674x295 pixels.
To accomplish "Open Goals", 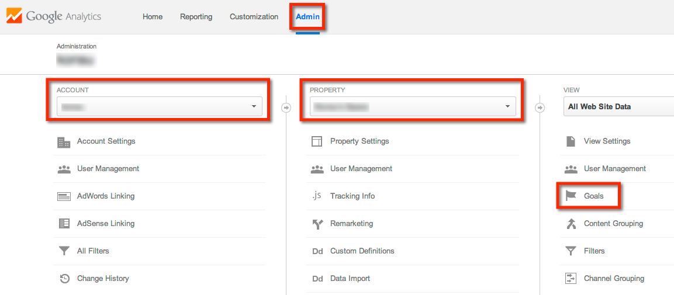I will tap(593, 196).
